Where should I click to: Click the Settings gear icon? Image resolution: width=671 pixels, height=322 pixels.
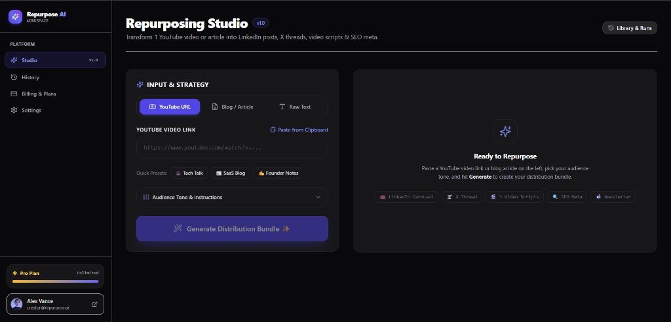pos(14,111)
